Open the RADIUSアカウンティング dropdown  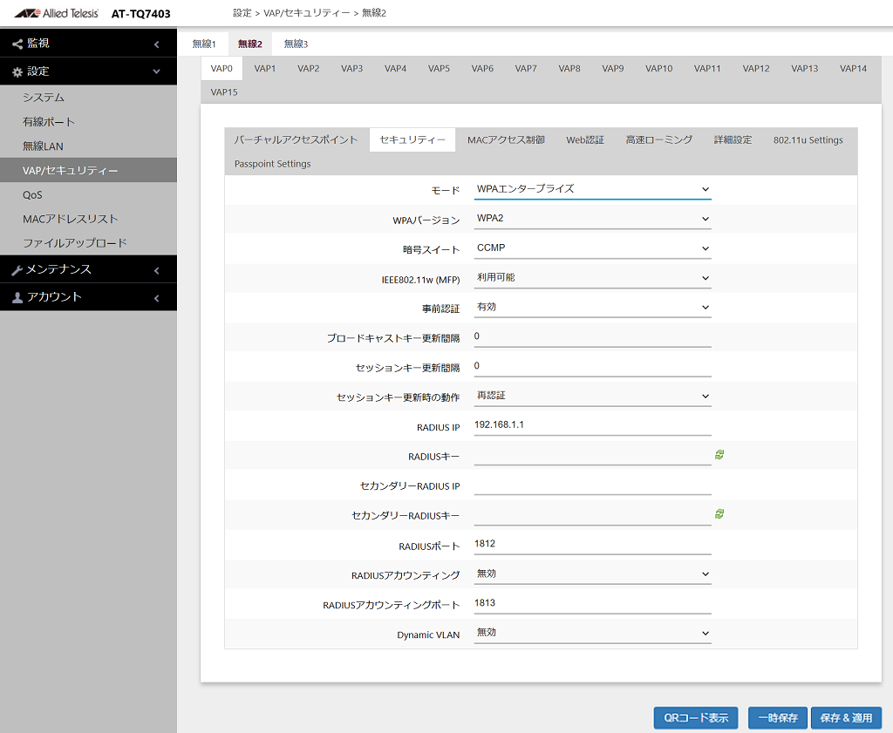pos(592,574)
